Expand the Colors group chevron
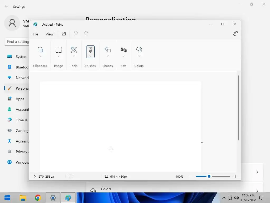Image resolution: width=270 pixels, height=203 pixels. [139, 56]
